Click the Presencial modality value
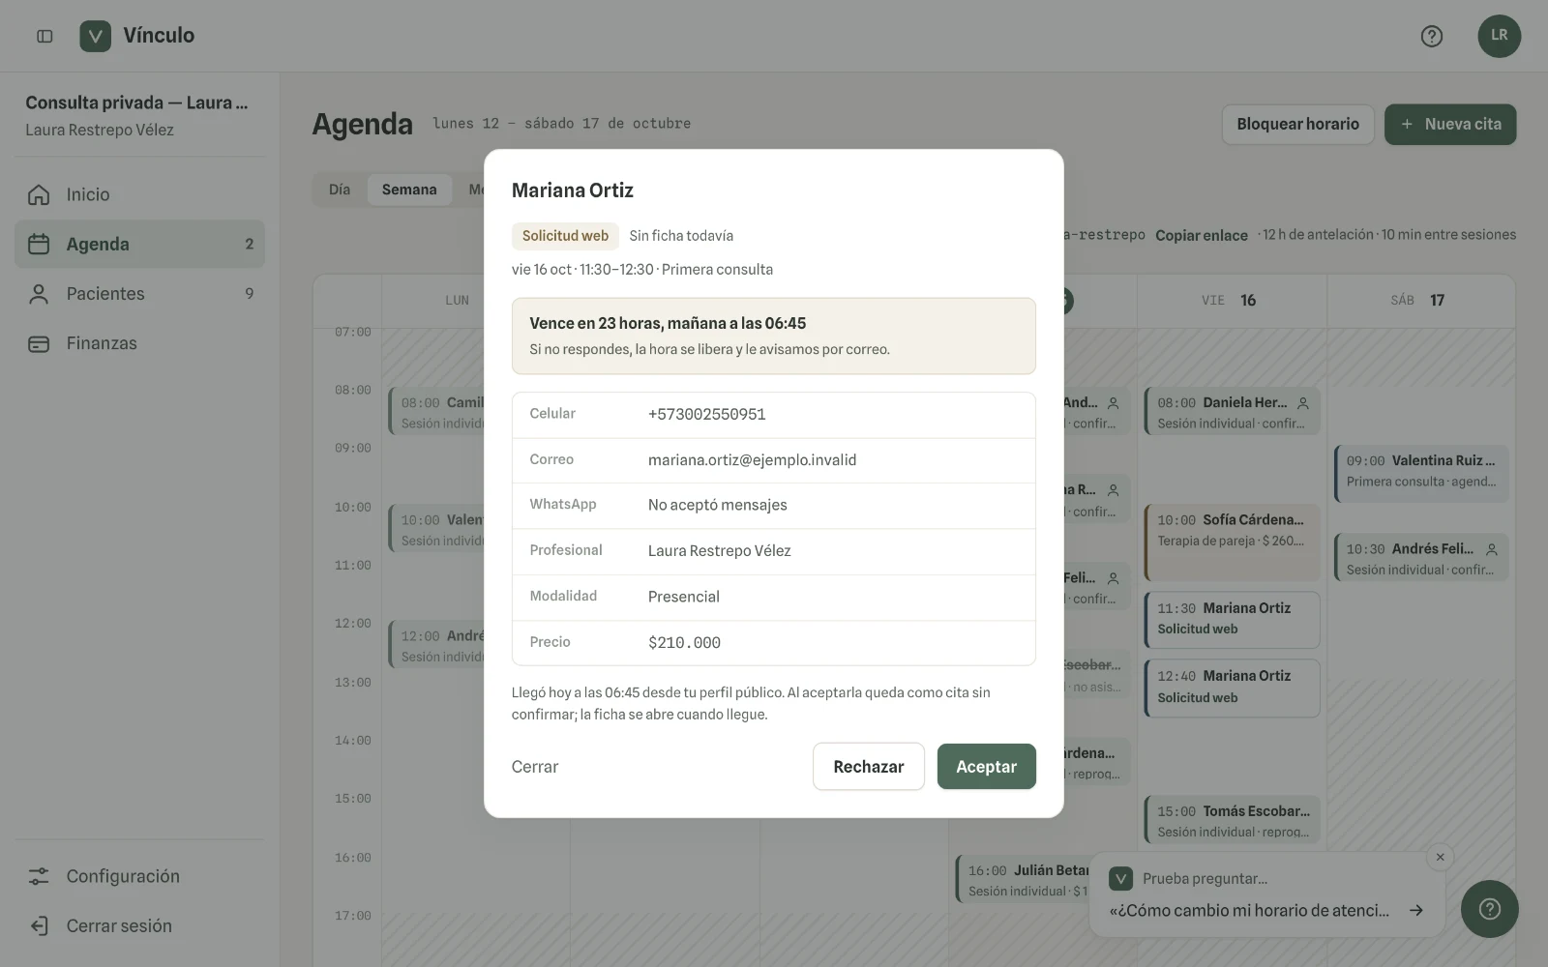1548x967 pixels. pyautogui.click(x=684, y=597)
